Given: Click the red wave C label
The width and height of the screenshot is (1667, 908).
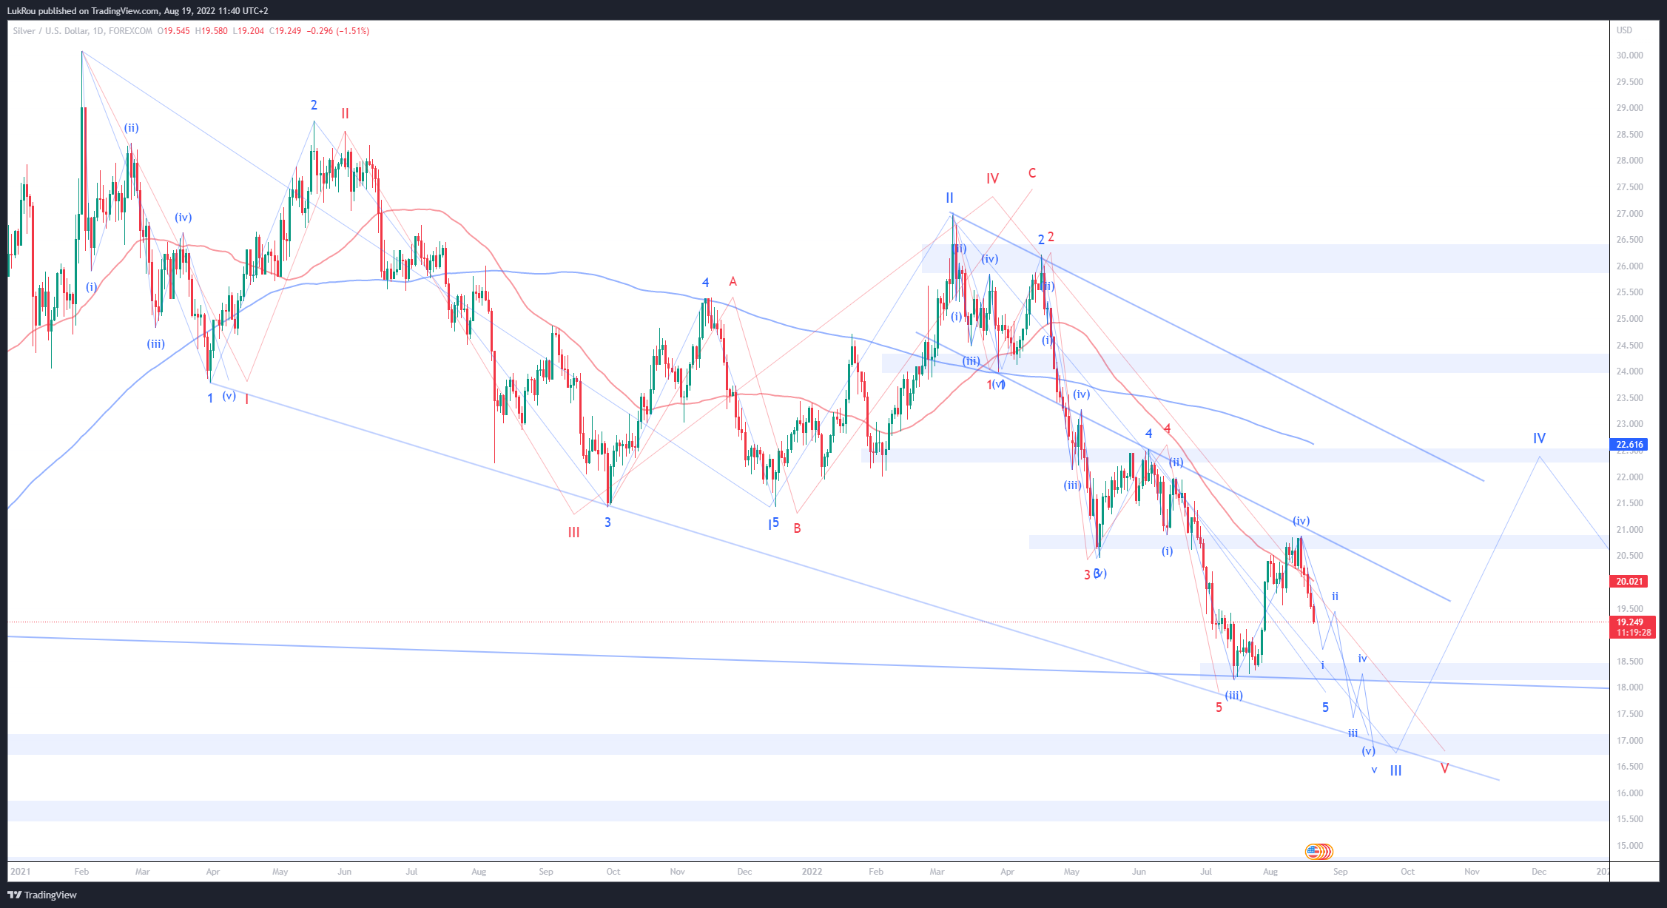Looking at the screenshot, I should [x=1032, y=173].
